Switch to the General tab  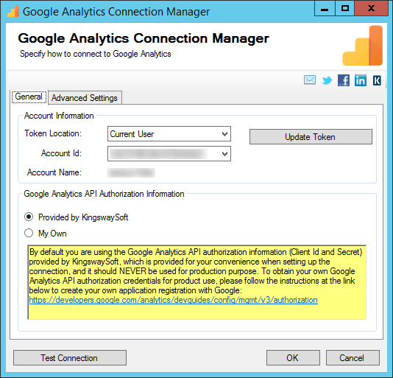[x=29, y=97]
